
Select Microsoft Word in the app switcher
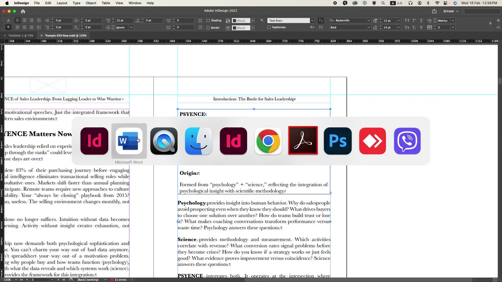(x=129, y=141)
